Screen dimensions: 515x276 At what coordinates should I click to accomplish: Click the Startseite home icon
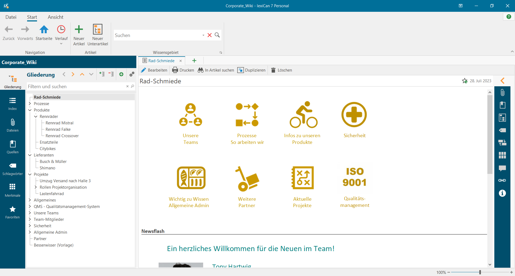coord(44,29)
